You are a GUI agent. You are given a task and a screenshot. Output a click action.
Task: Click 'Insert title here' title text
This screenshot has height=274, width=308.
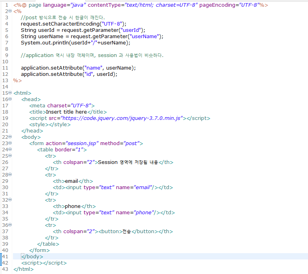pyautogui.click(x=66, y=112)
